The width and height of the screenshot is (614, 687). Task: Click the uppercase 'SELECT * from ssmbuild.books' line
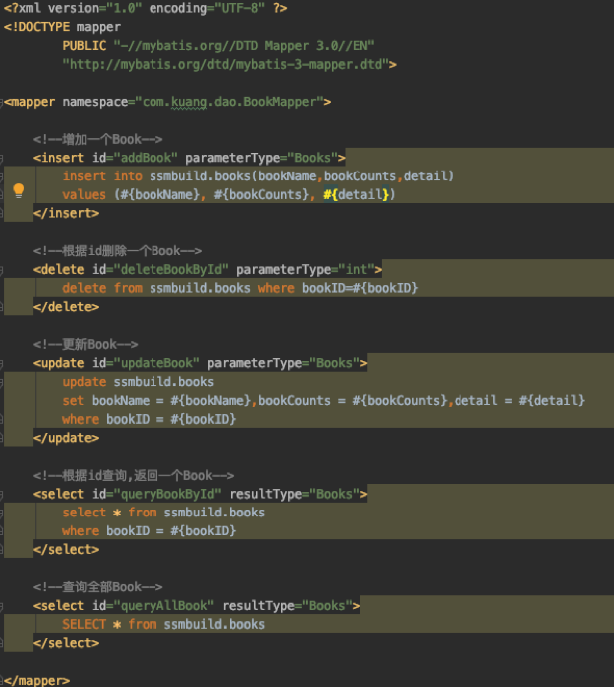163,625
